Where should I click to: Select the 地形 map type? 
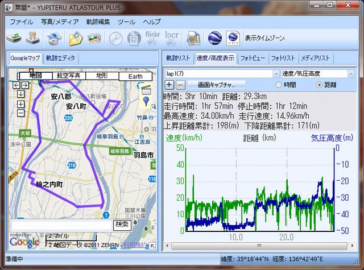point(102,76)
